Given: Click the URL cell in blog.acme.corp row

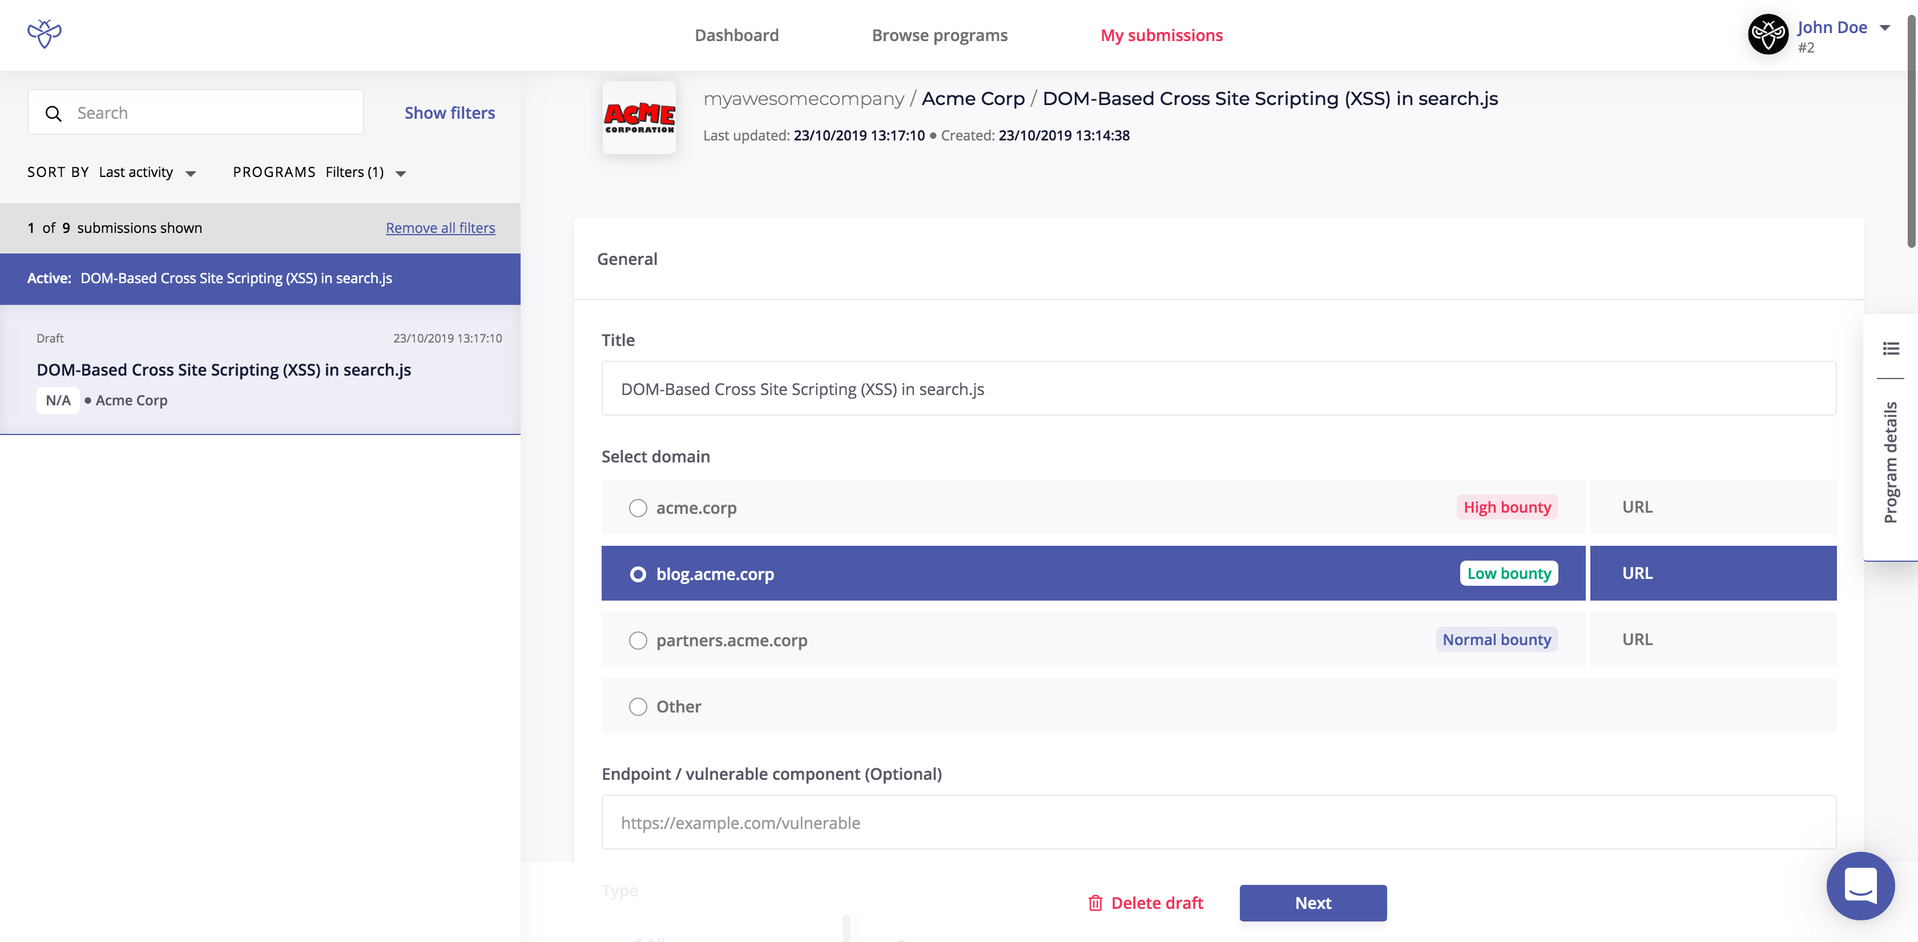Looking at the screenshot, I should click(1712, 573).
